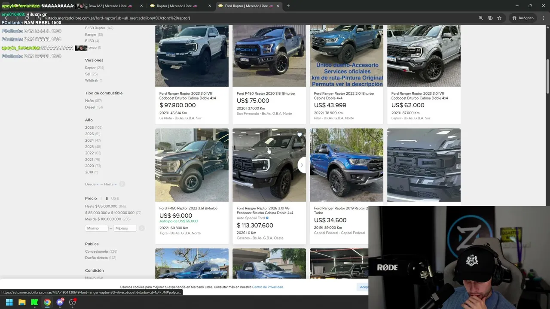Switch to the Raptor Mercado Libre tab

180,6
